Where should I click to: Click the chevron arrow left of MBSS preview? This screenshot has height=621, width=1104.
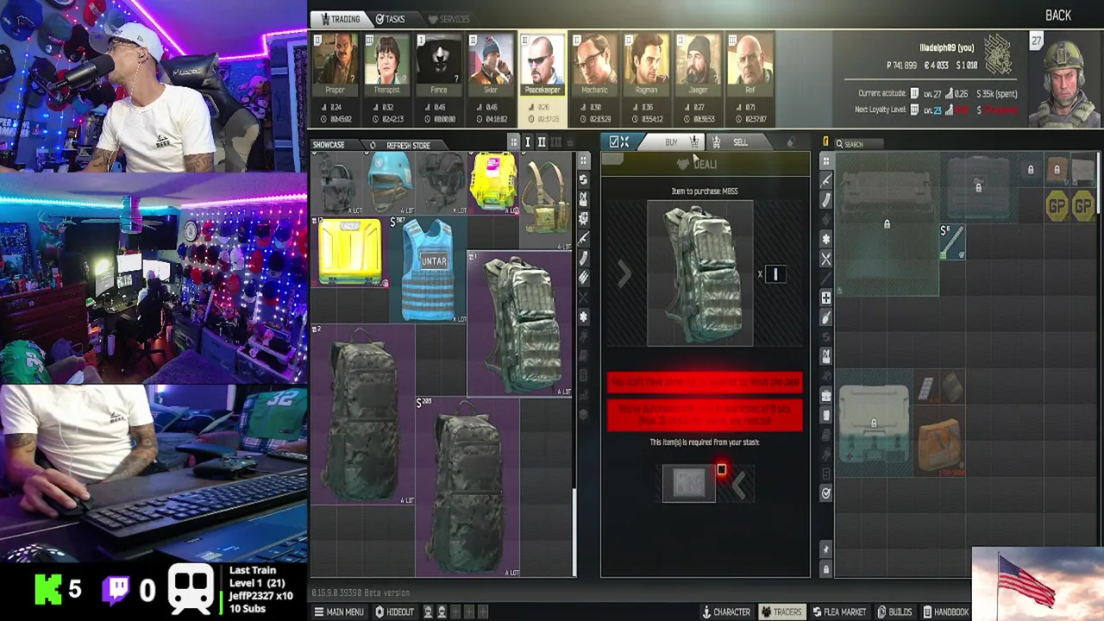pos(624,274)
